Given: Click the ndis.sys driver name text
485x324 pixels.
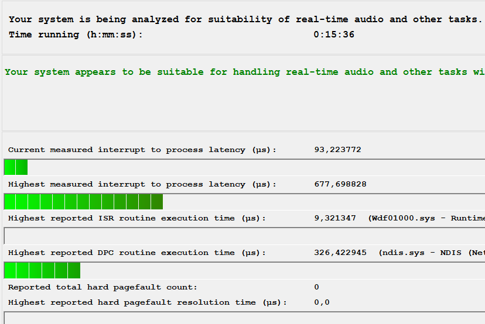Looking at the screenshot, I should 432,253.
